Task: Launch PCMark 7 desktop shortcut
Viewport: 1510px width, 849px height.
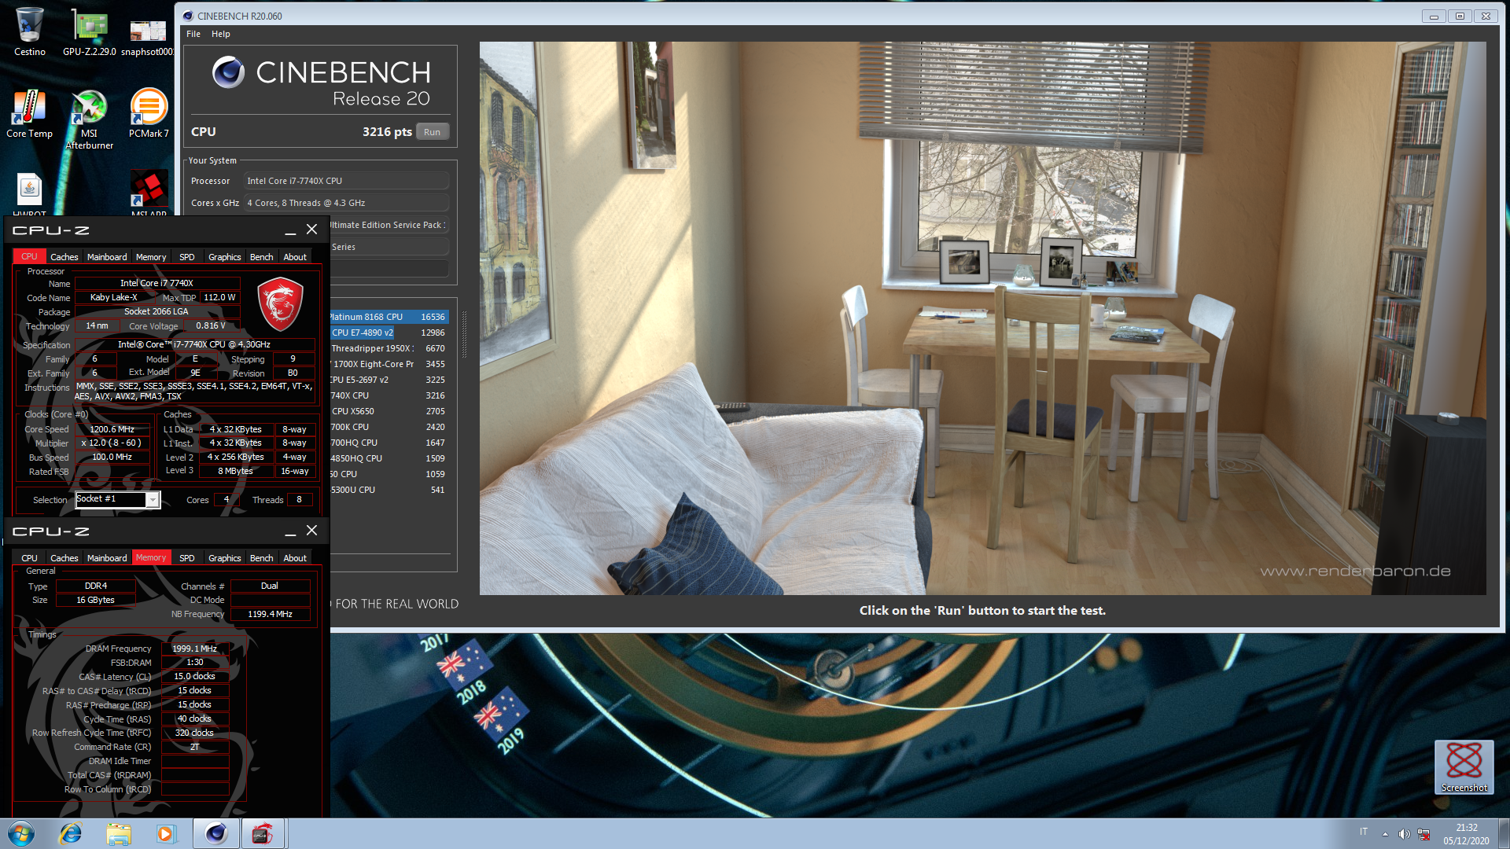Action: pos(149,114)
